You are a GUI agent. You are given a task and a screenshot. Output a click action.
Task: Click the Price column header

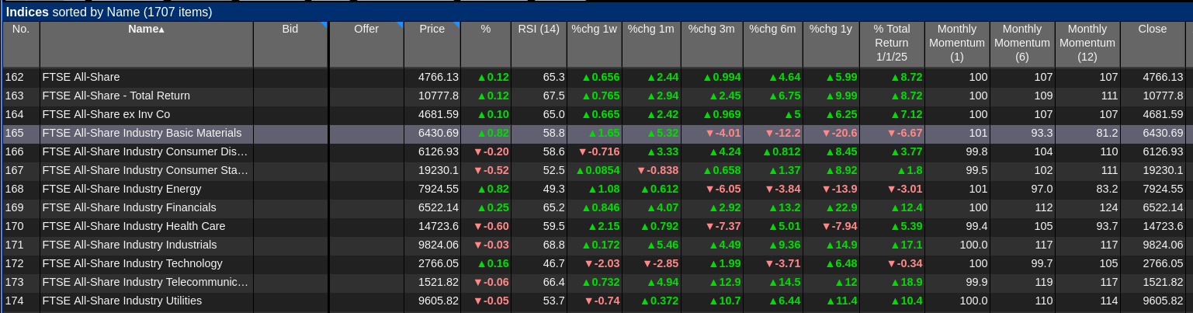432,44
